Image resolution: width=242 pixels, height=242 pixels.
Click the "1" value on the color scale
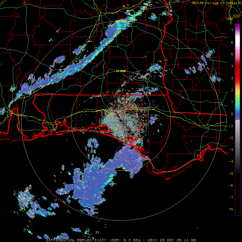pyautogui.click(x=232, y=102)
